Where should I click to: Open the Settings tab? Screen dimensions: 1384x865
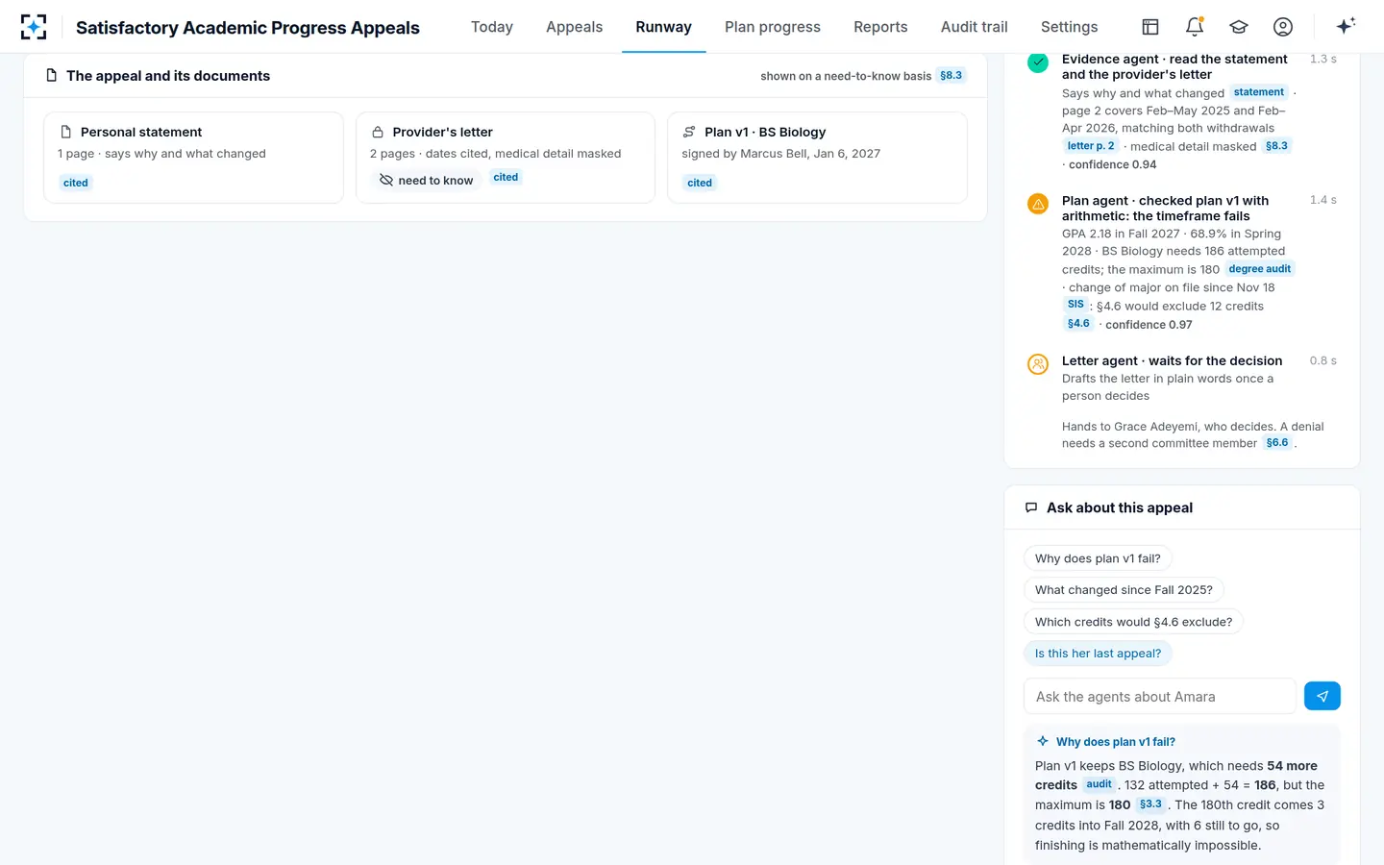tap(1070, 27)
